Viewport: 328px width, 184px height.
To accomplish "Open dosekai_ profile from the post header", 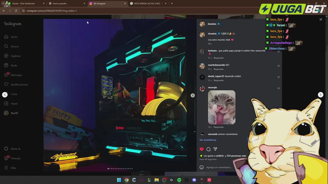I will pos(212,24).
